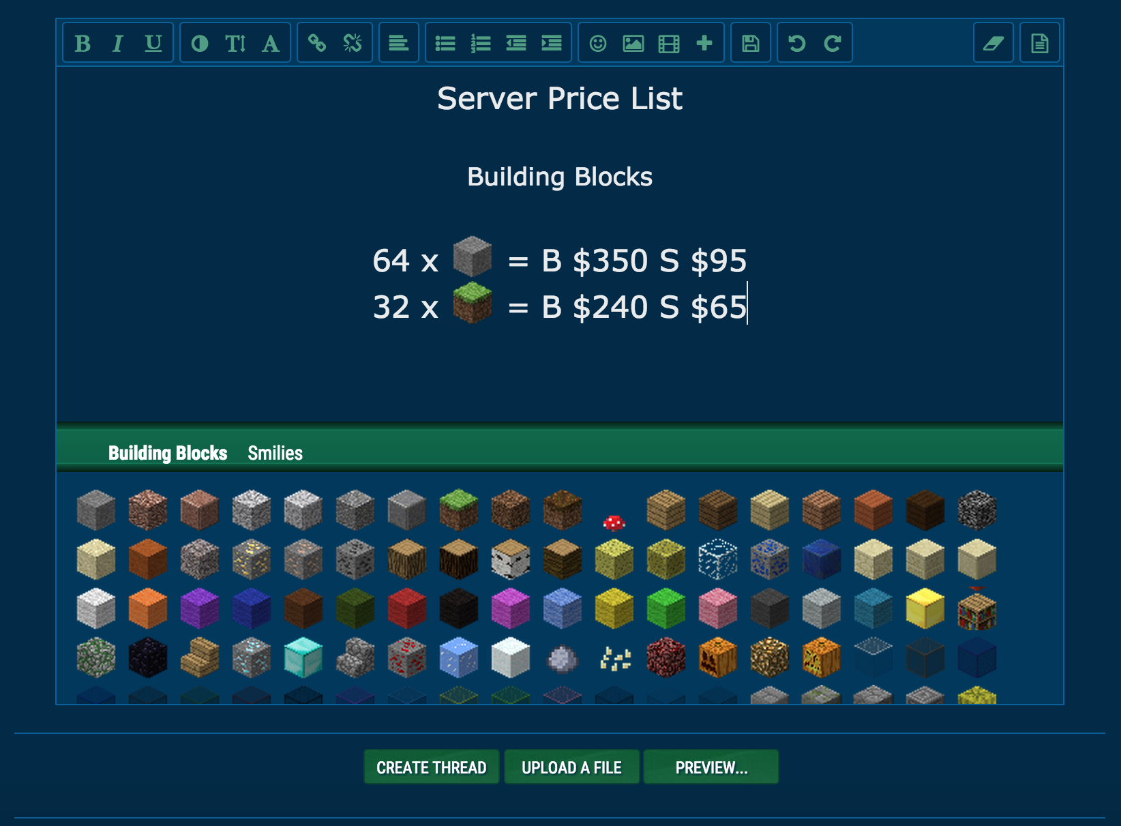The width and height of the screenshot is (1121, 826).
Task: Insert the red mushroom from palette
Action: pos(614,522)
